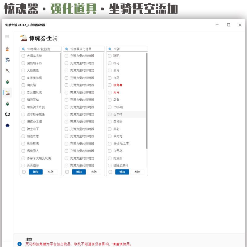Open the hamburger navigation menu
The height and width of the screenshot is (247, 247).
pyautogui.click(x=7, y=36)
